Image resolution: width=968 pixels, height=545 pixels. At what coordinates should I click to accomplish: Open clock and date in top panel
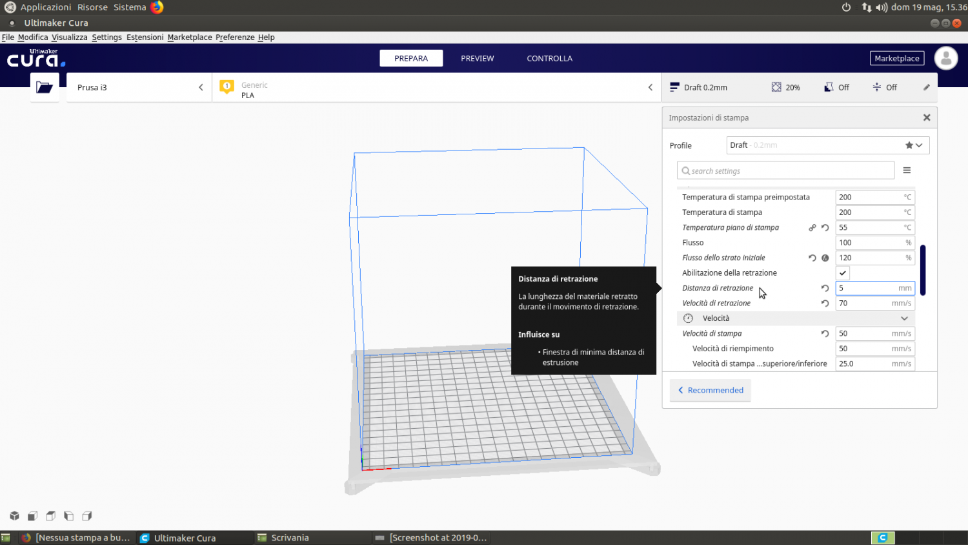pyautogui.click(x=929, y=7)
